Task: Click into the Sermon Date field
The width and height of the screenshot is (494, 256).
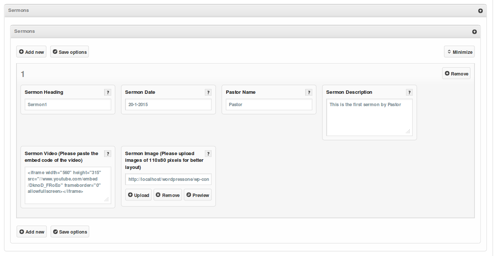Action: tap(168, 105)
